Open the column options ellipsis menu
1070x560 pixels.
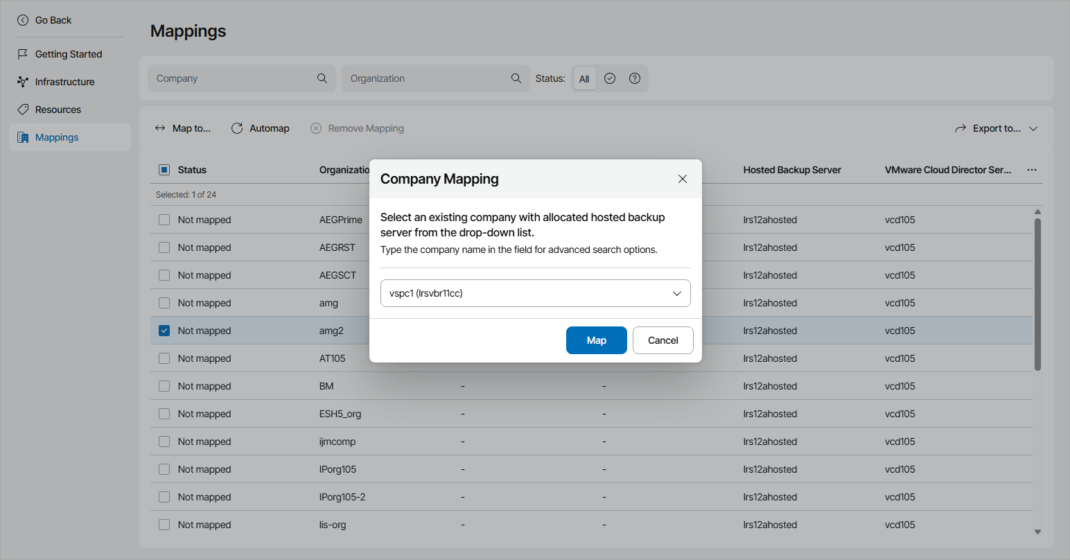coord(1032,170)
